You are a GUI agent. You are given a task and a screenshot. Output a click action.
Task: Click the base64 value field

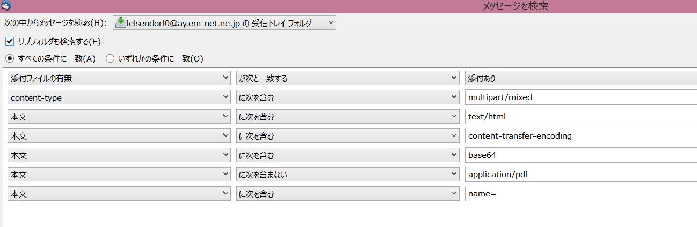pyautogui.click(x=580, y=155)
